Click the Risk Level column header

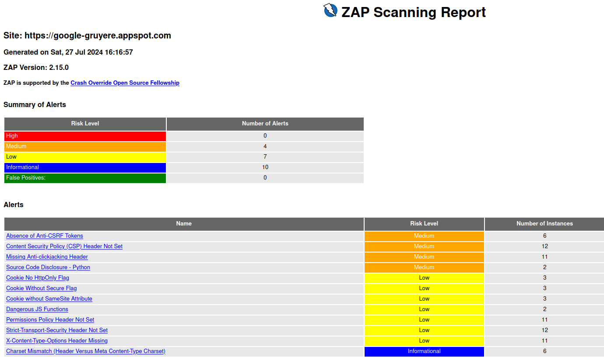[x=424, y=224]
